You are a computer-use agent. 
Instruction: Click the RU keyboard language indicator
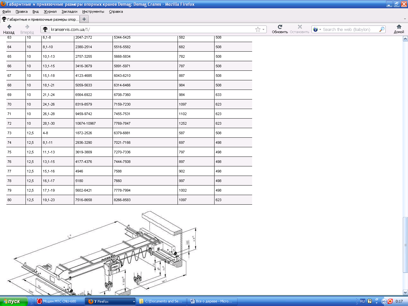(x=362, y=301)
